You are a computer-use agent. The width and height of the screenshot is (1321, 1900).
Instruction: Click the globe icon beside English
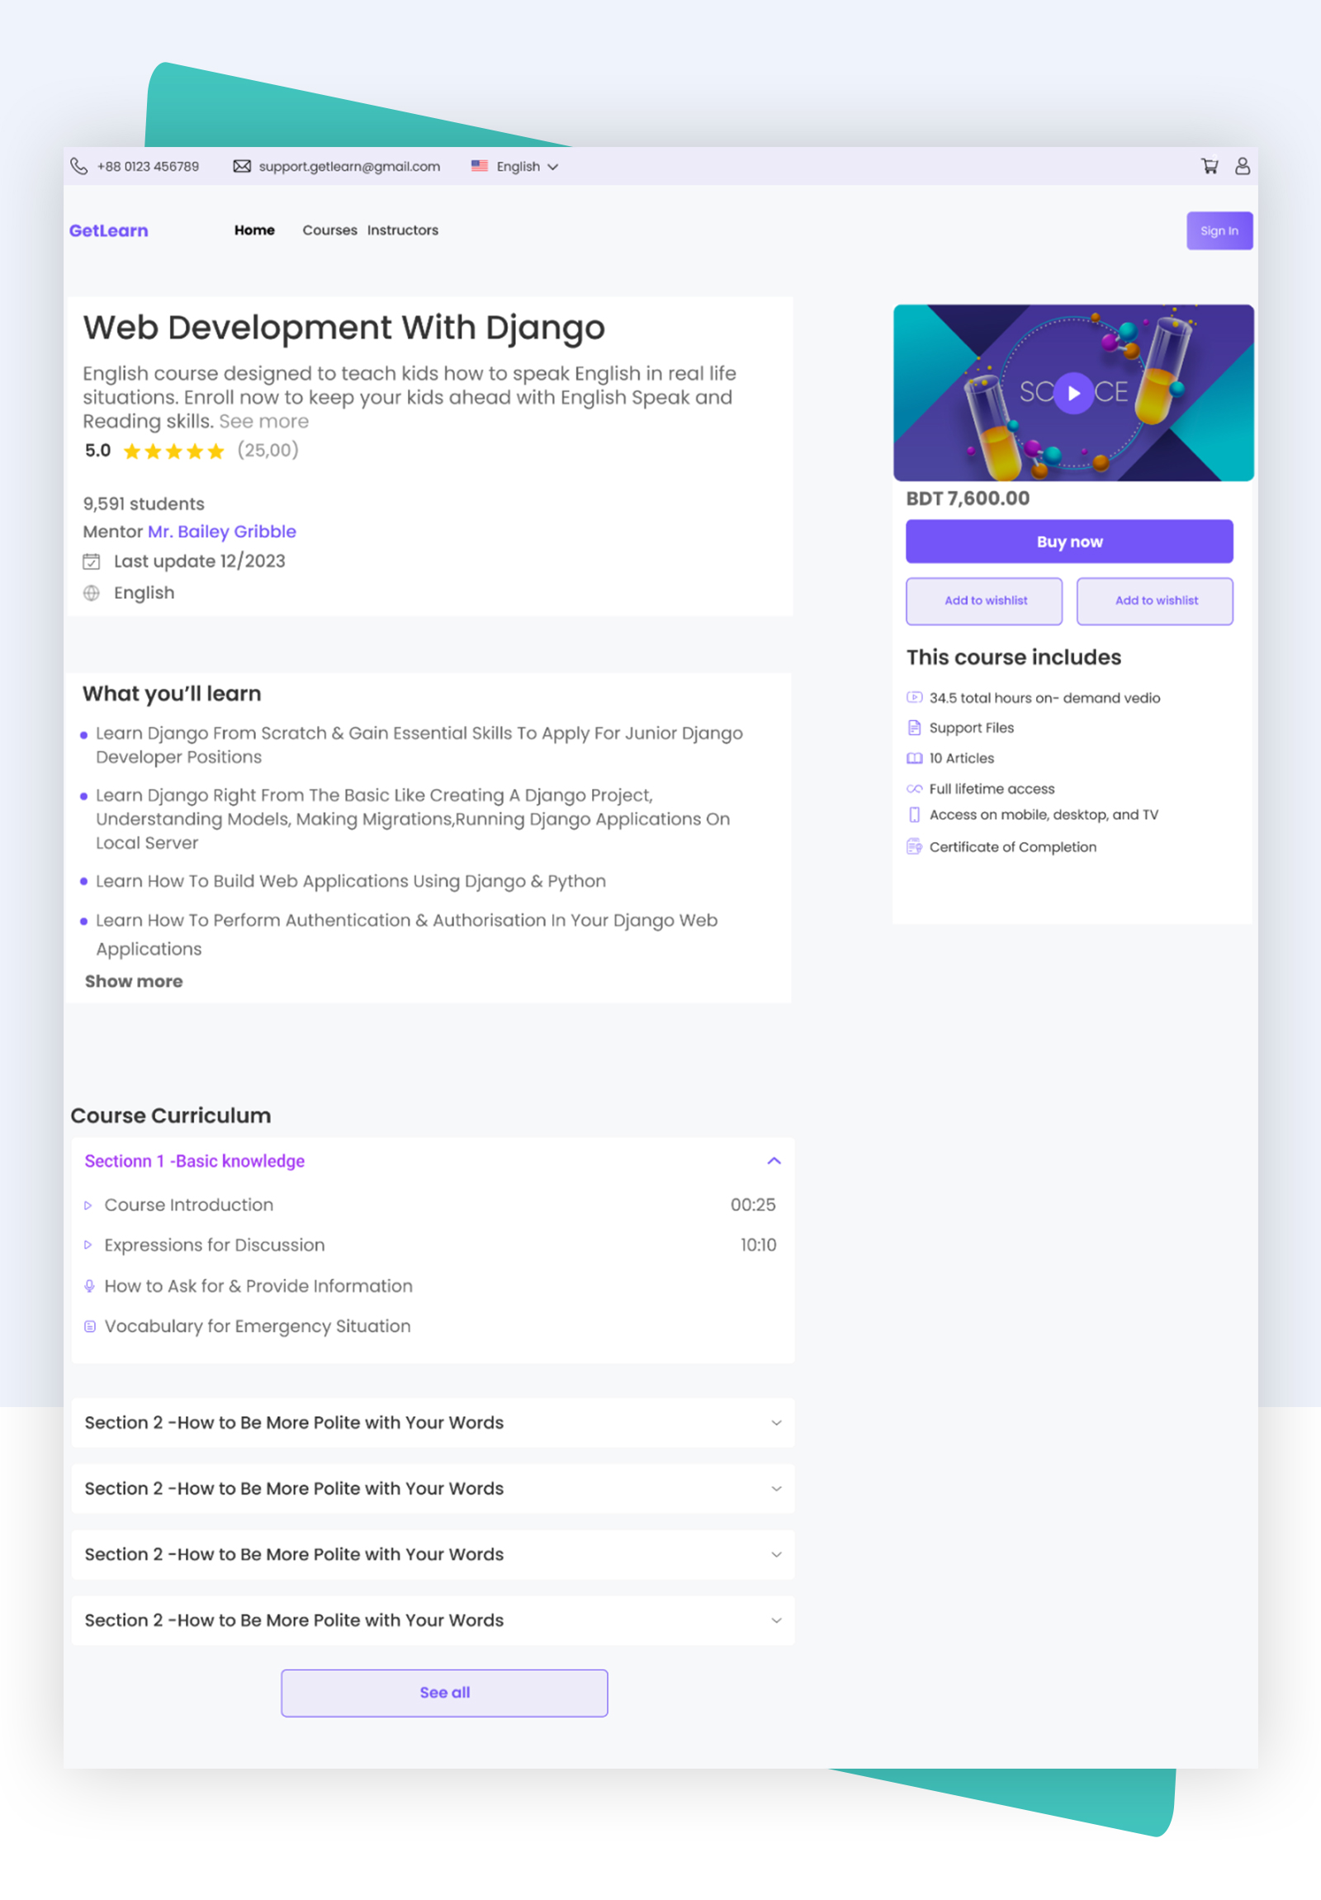pyautogui.click(x=91, y=594)
